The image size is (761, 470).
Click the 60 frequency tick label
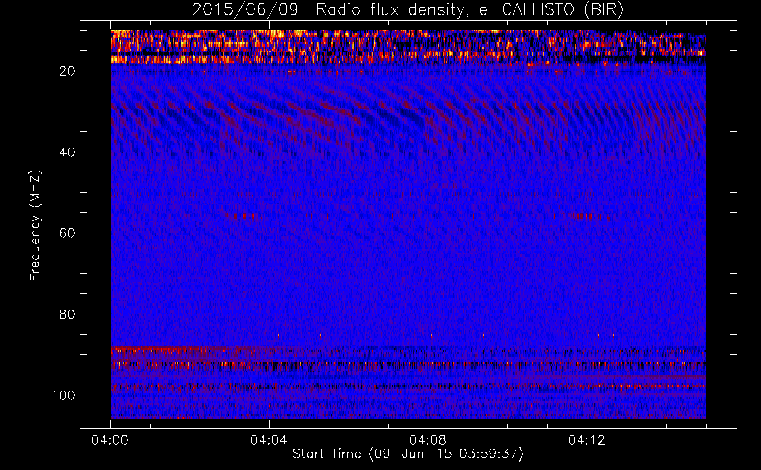(x=67, y=233)
